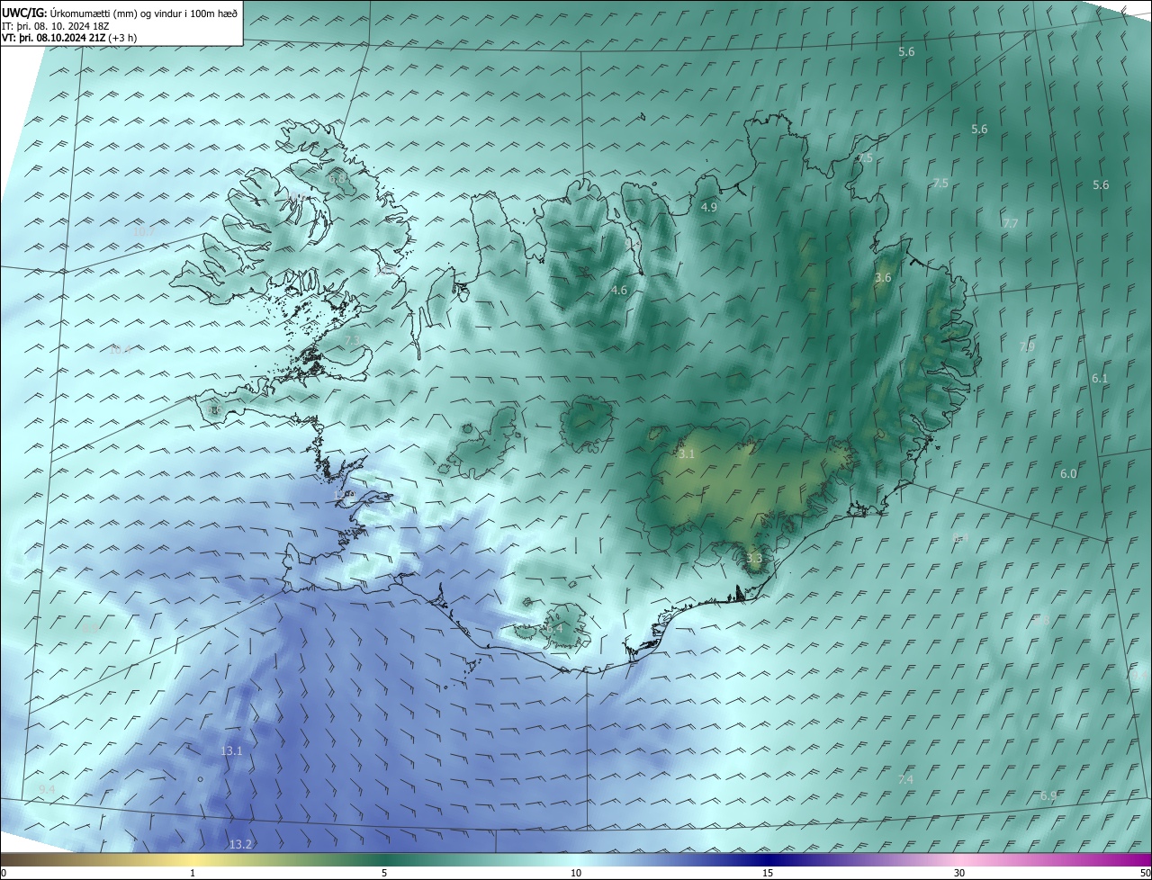The image size is (1152, 880).
Task: Click the initial time line "IT: þri. 08. 10. 2024 18Z"
Action: pos(54,27)
